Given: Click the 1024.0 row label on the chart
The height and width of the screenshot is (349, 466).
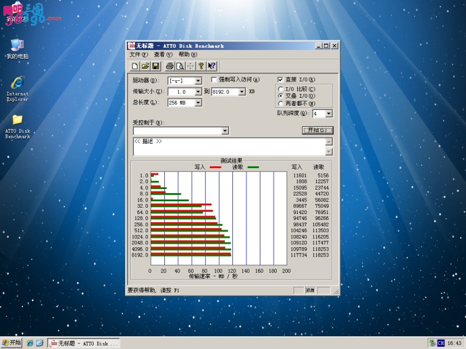Looking at the screenshot, I should 140,237.
